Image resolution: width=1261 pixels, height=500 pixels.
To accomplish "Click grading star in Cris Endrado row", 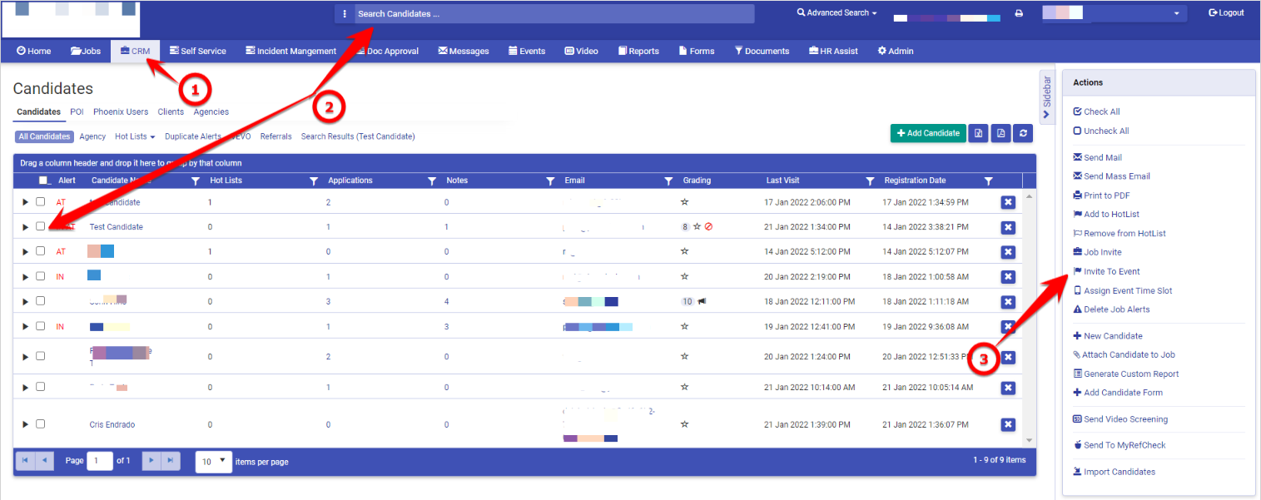I will coord(685,424).
